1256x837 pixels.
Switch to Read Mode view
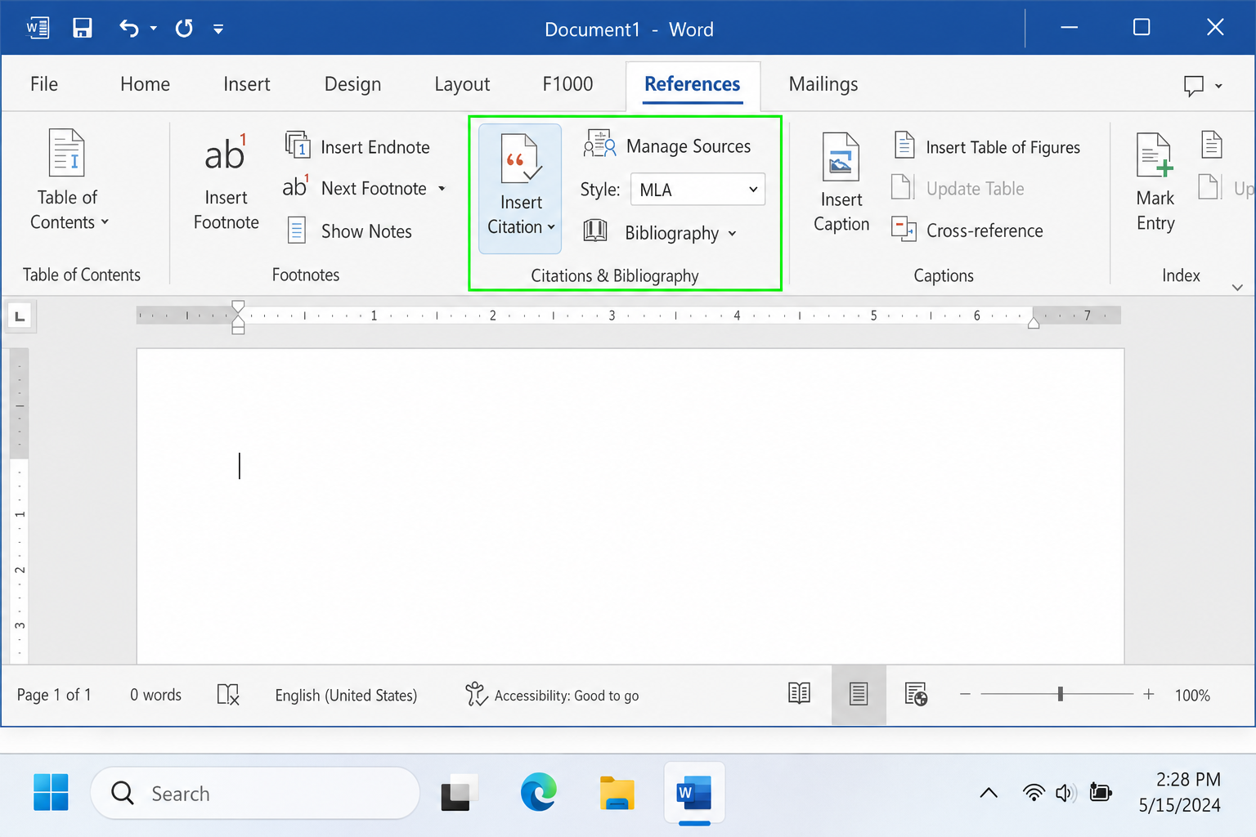(x=799, y=694)
